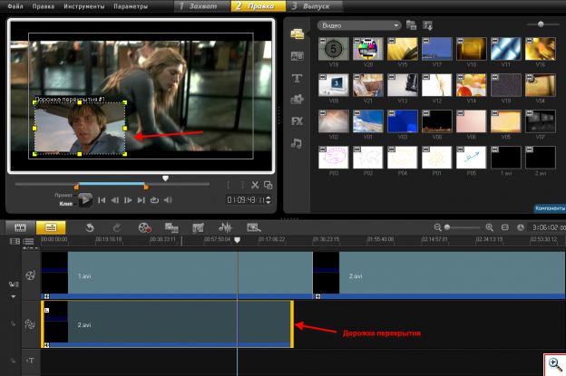Click the Play button in preview
The width and height of the screenshot is (566, 376).
click(x=85, y=200)
